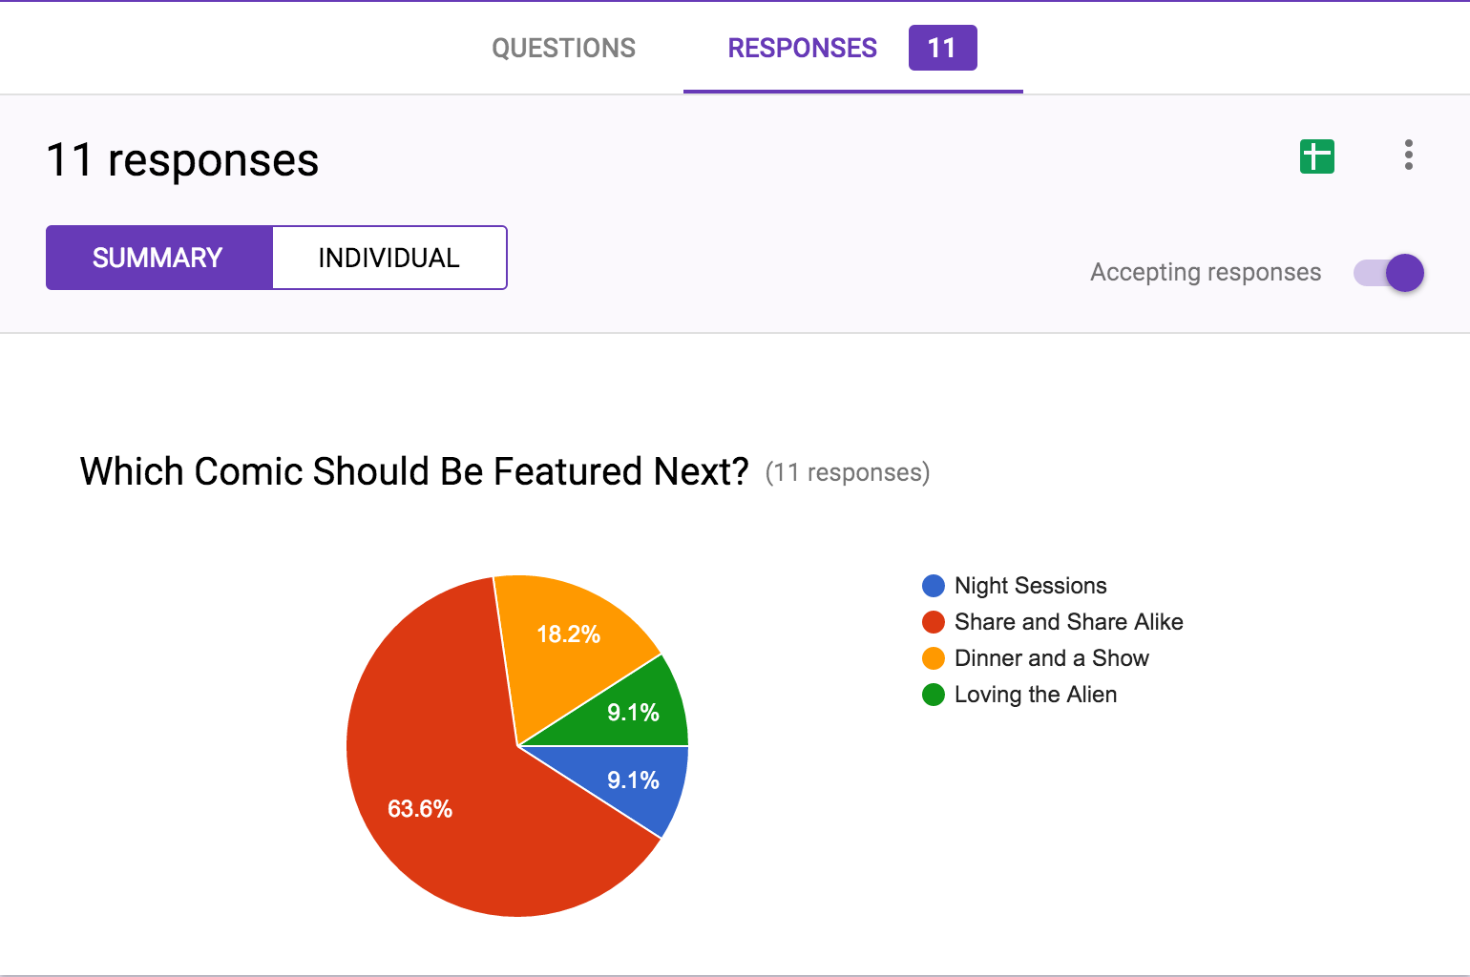Toggle the Accepting responses switch

(x=1389, y=273)
